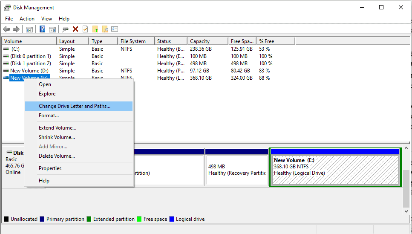412x234 pixels.
Task: Click the disk pane scroll up arrow
Action: (406, 148)
